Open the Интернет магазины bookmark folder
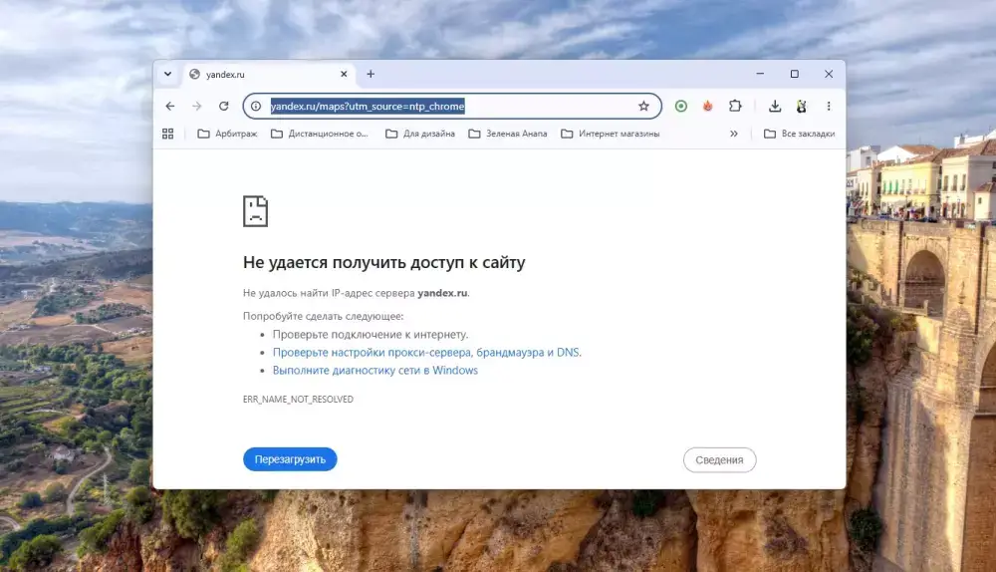 coord(611,134)
